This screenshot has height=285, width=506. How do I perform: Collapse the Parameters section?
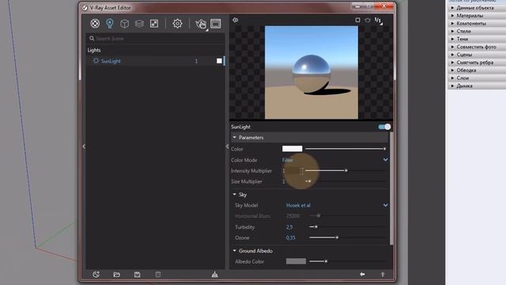(x=235, y=138)
